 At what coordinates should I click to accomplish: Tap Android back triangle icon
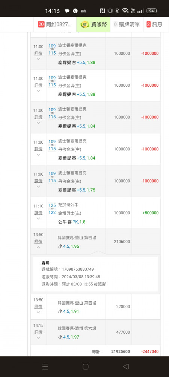126,366
